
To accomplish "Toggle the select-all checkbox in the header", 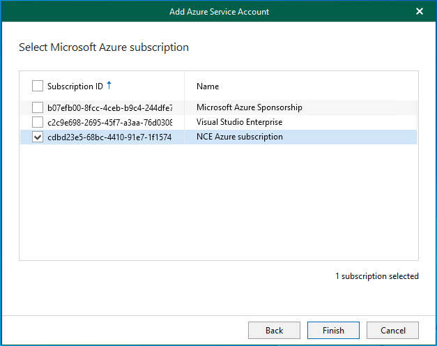I will [38, 86].
